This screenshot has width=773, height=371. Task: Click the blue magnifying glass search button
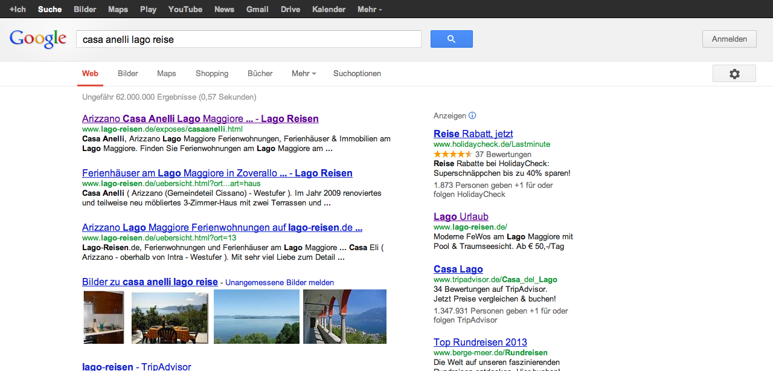[451, 39]
